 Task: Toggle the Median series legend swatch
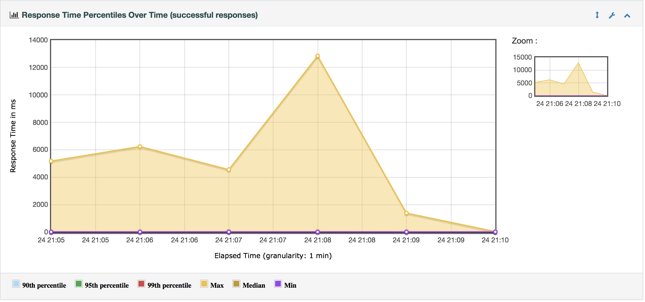coord(236,284)
